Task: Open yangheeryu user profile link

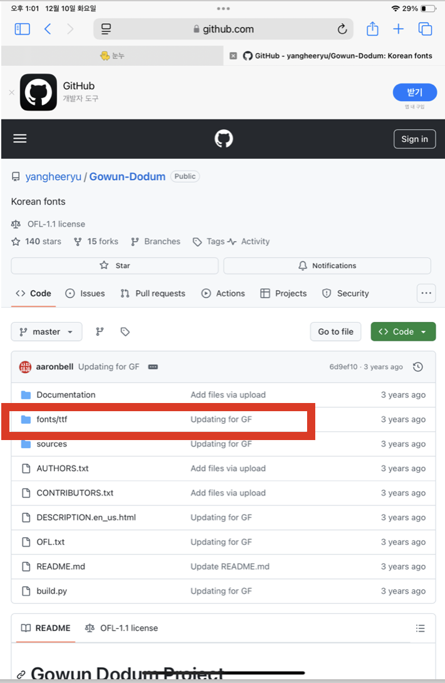Action: click(x=53, y=176)
